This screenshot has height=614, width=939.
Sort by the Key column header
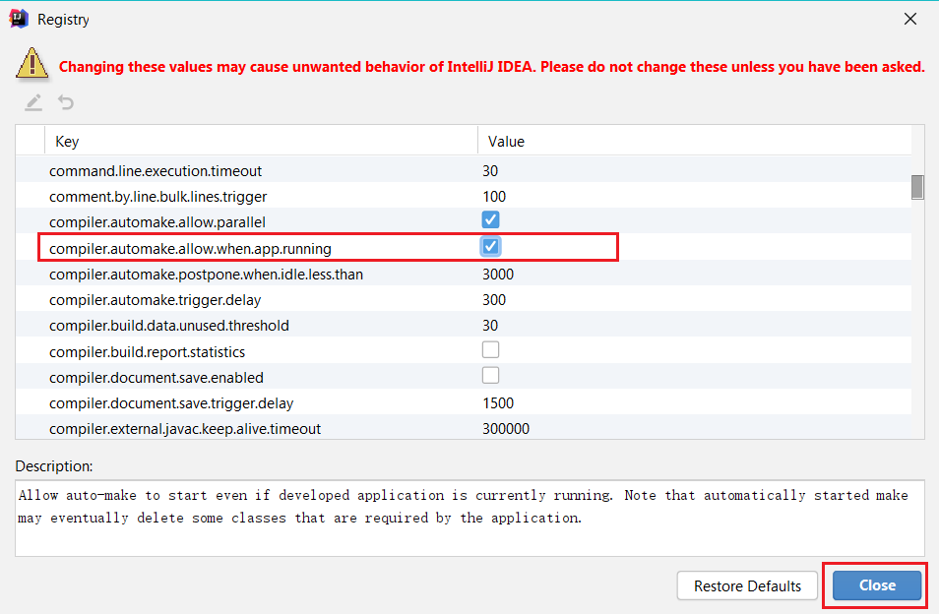261,142
